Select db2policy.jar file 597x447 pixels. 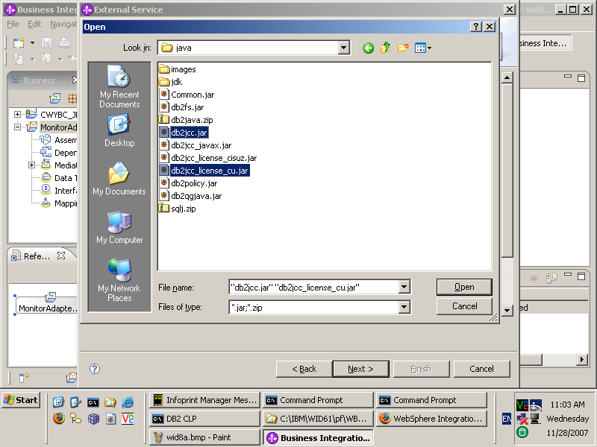(x=188, y=183)
